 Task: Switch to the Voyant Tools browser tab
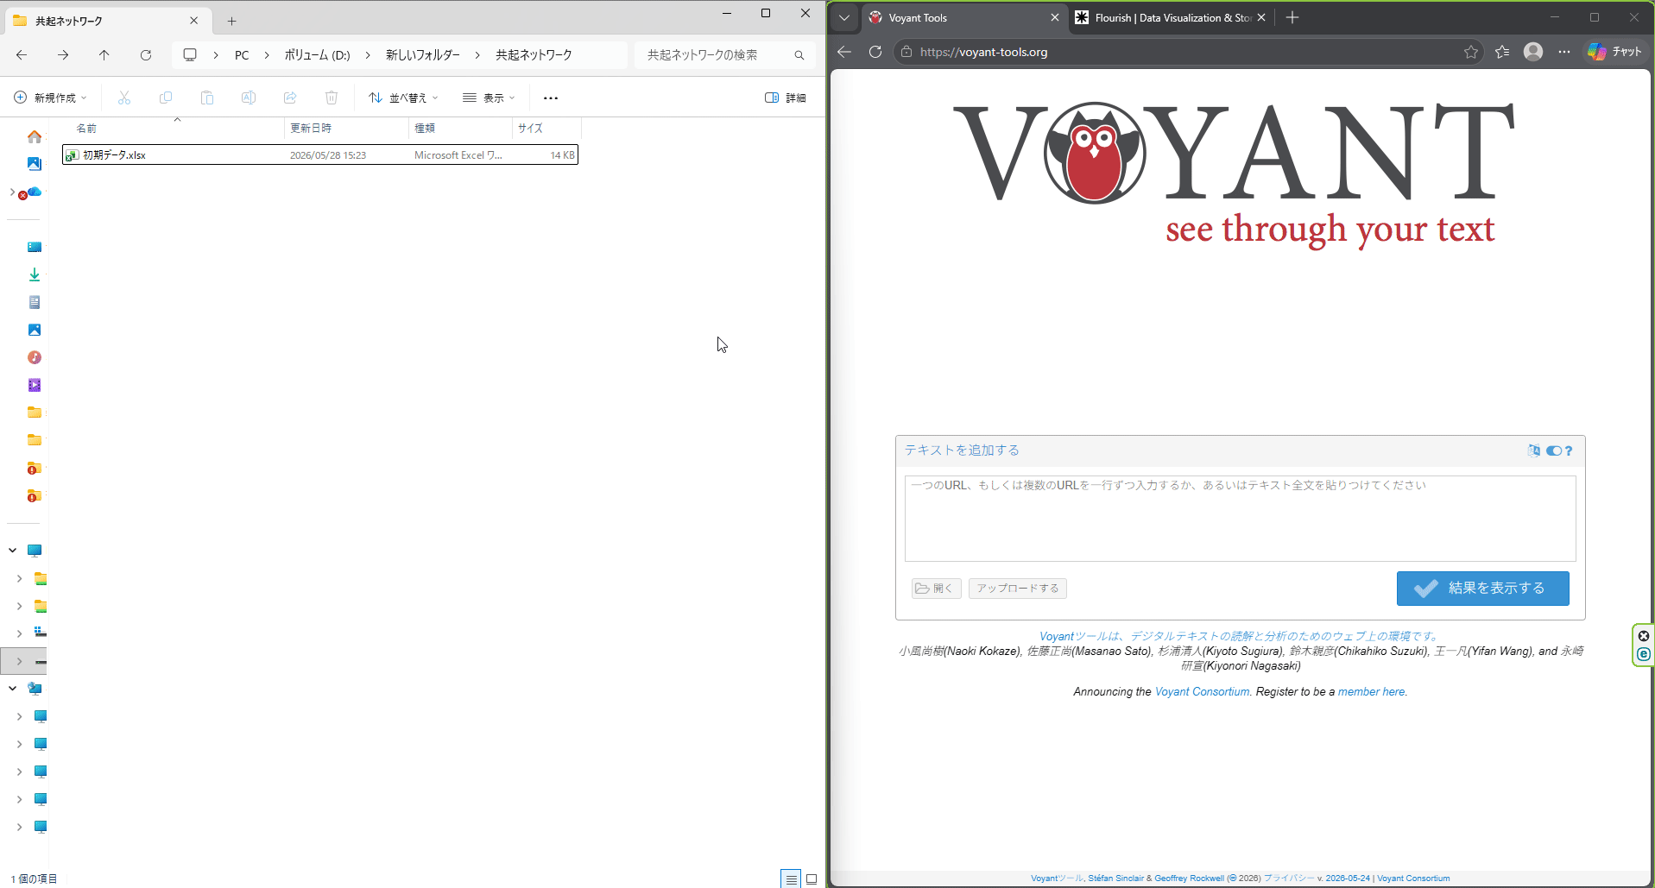pyautogui.click(x=964, y=17)
